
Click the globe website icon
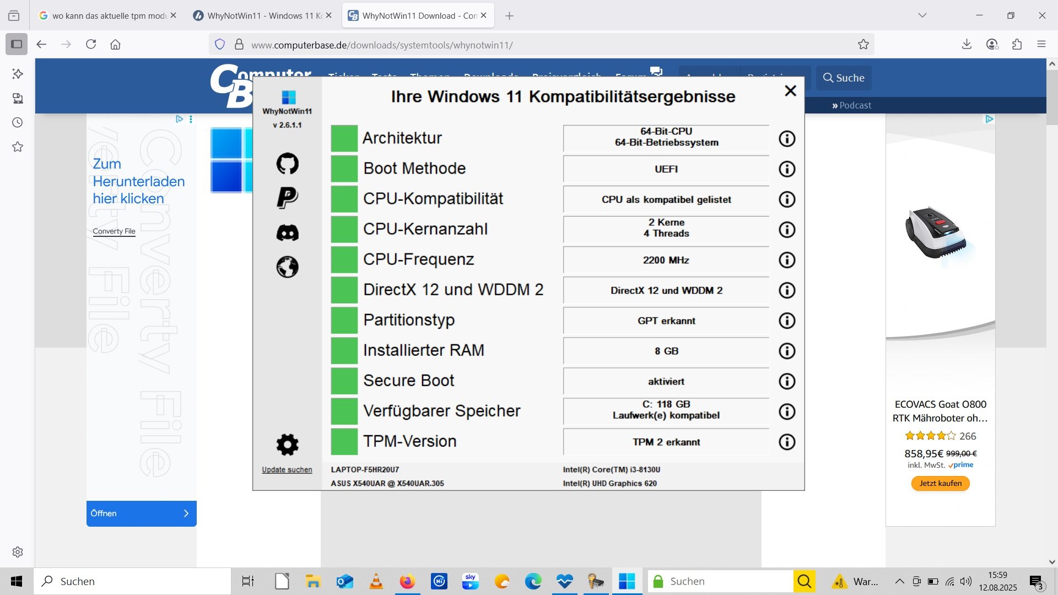[287, 267]
